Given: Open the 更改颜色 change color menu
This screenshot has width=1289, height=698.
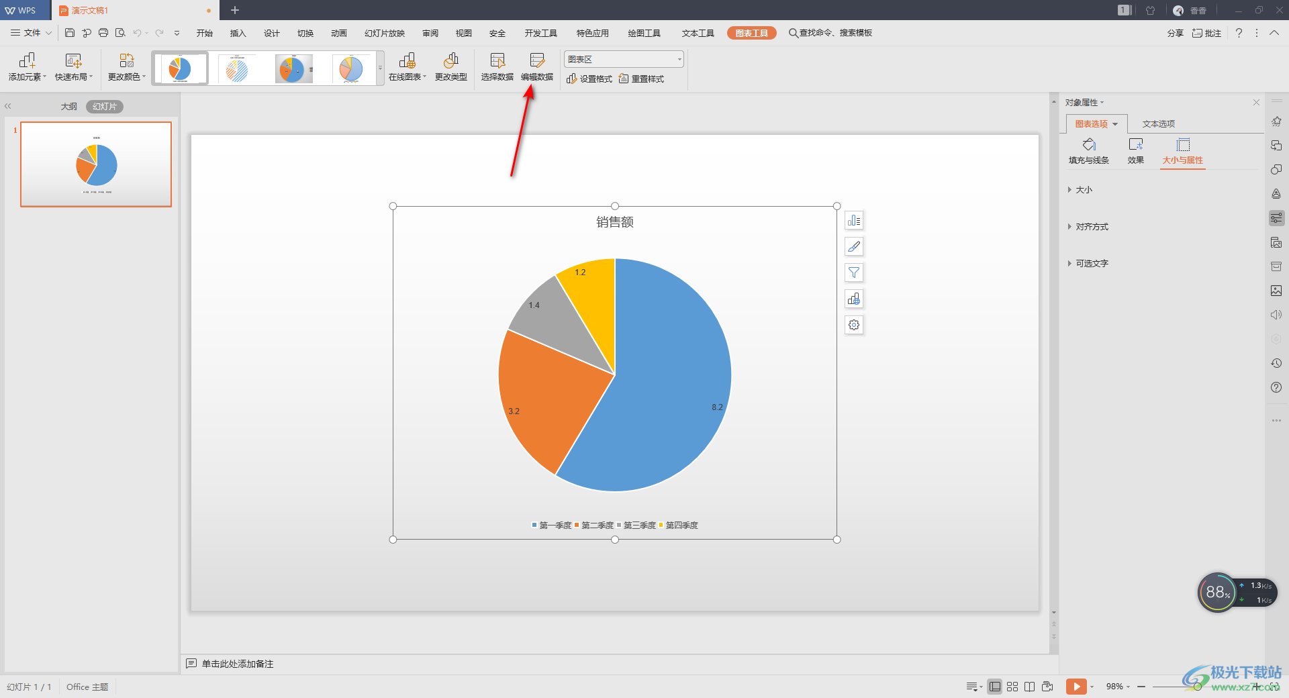Looking at the screenshot, I should [127, 68].
